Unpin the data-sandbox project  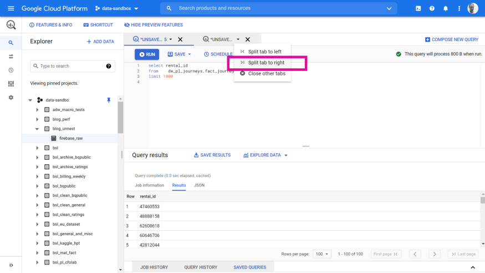tap(109, 100)
